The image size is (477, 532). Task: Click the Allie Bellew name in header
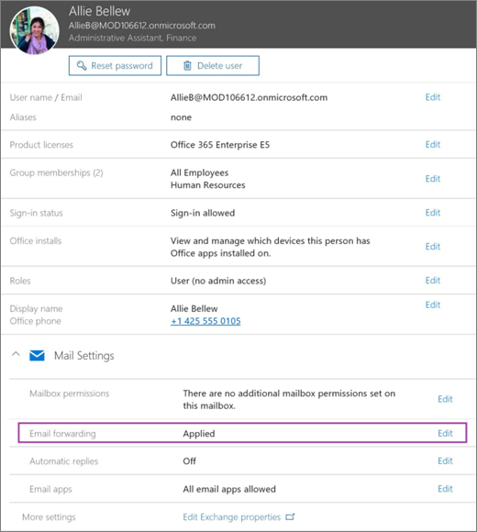pos(99,11)
